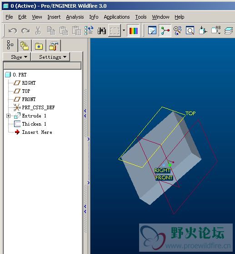
Task: Click the FRONT datum plane icon
Action: pyautogui.click(x=17, y=99)
